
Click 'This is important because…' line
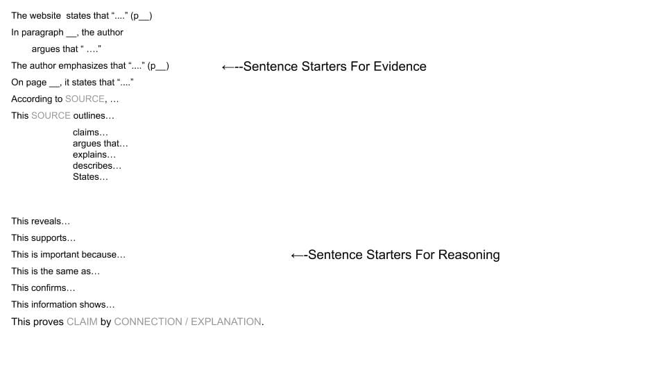pyautogui.click(x=69, y=255)
